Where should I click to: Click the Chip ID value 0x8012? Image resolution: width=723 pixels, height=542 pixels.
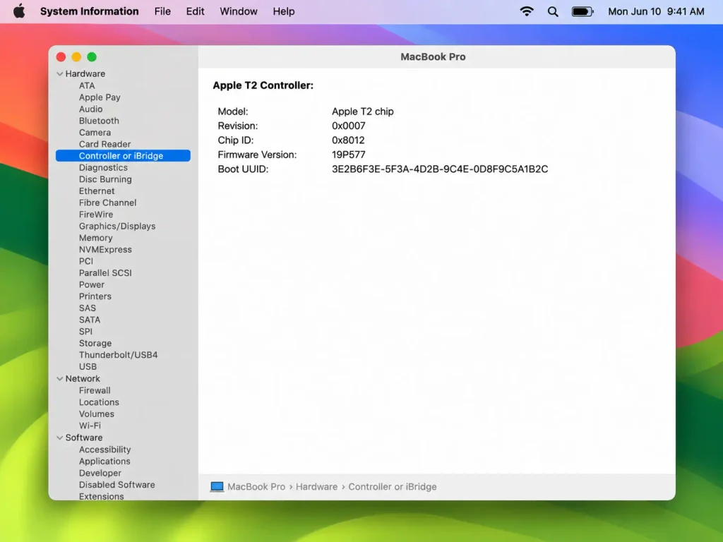348,140
